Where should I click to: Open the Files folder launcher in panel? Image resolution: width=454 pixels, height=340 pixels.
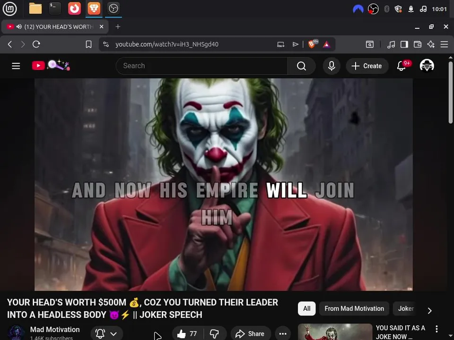pos(35,8)
